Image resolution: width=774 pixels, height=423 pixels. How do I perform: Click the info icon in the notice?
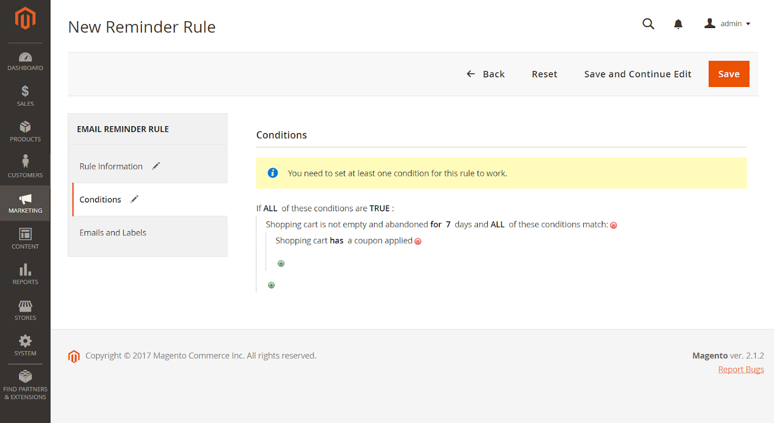(273, 173)
